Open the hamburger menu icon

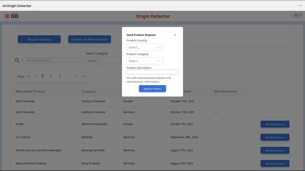[7, 16]
